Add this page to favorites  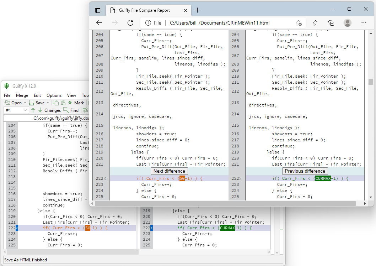tap(299, 23)
